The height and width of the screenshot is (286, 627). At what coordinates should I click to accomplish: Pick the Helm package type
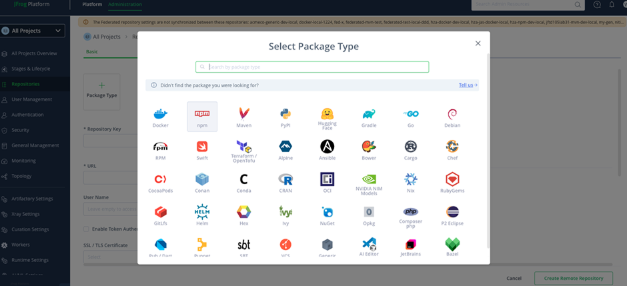(x=202, y=215)
